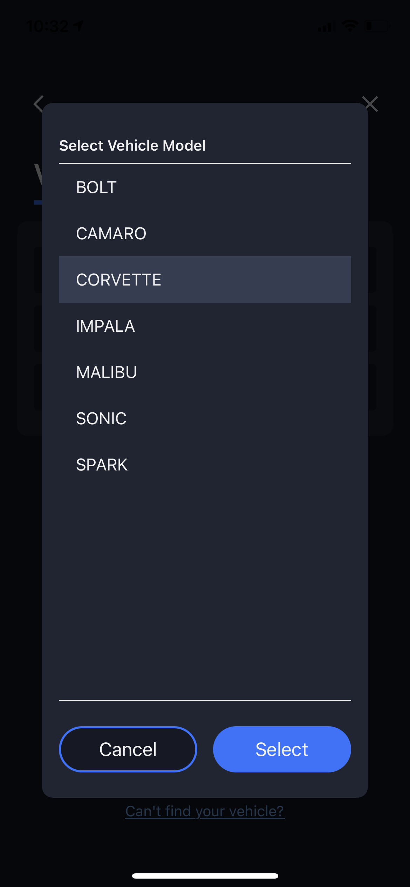Choose SPARK in the model list

point(205,465)
